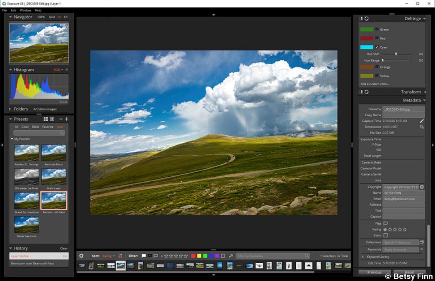Viewport: 435px width, 281px height.
Task: Open Histogram options menu icon
Action: pyautogui.click(x=67, y=70)
